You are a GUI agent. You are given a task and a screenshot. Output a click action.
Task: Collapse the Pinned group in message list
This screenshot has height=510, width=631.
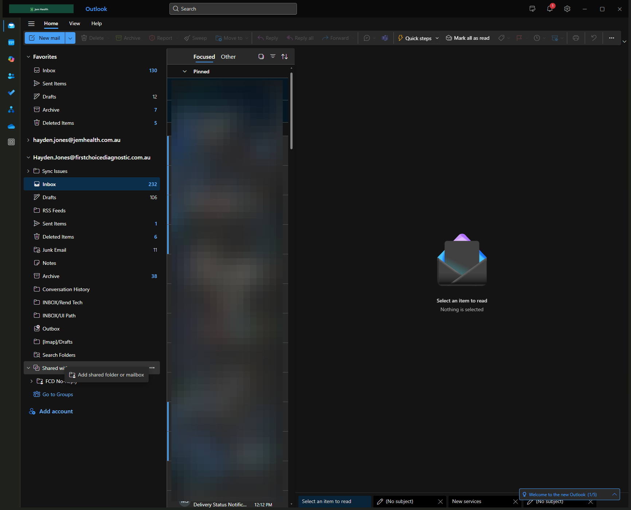[x=185, y=72]
